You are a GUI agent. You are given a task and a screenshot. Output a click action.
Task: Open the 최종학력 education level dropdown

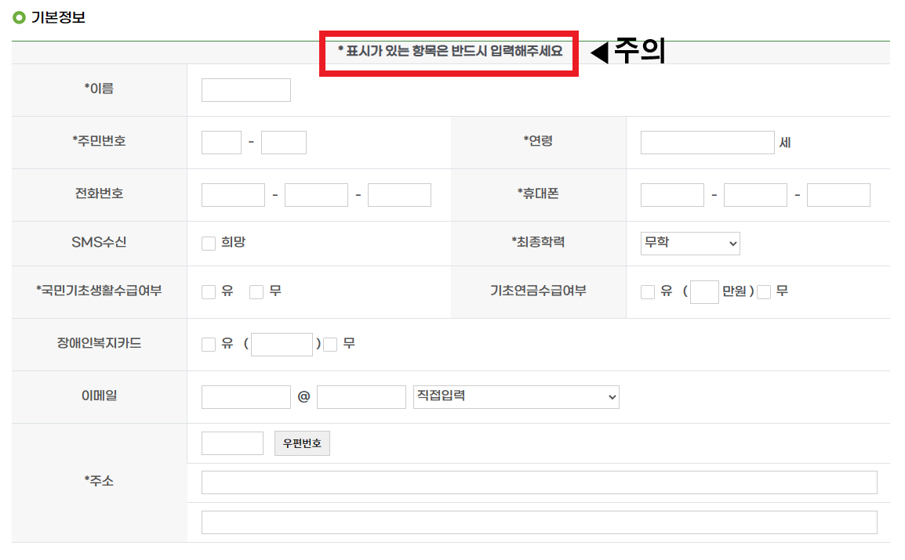click(x=689, y=243)
